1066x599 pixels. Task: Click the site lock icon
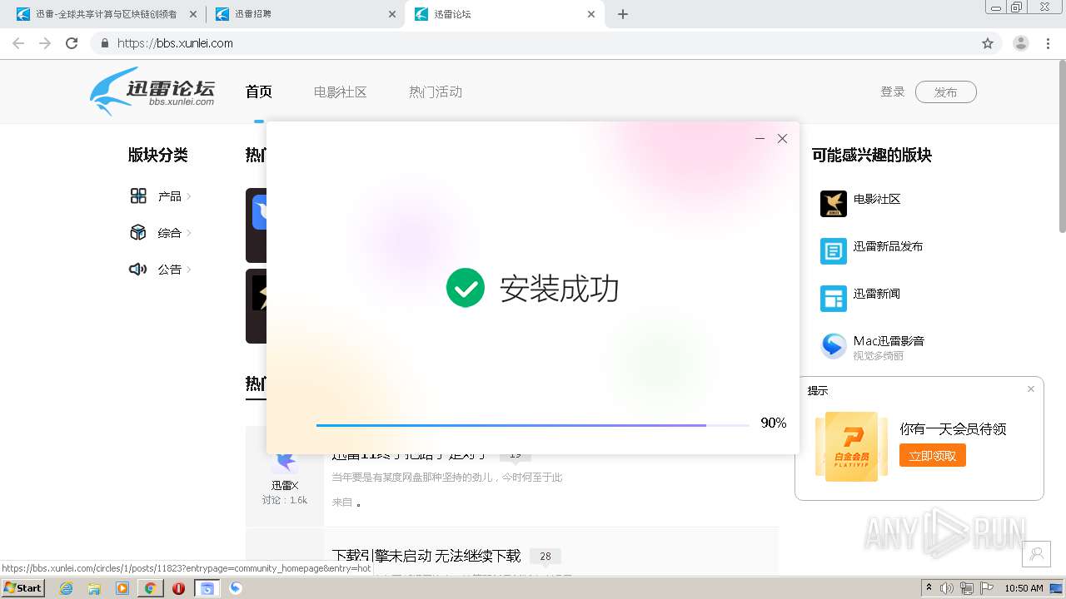104,43
